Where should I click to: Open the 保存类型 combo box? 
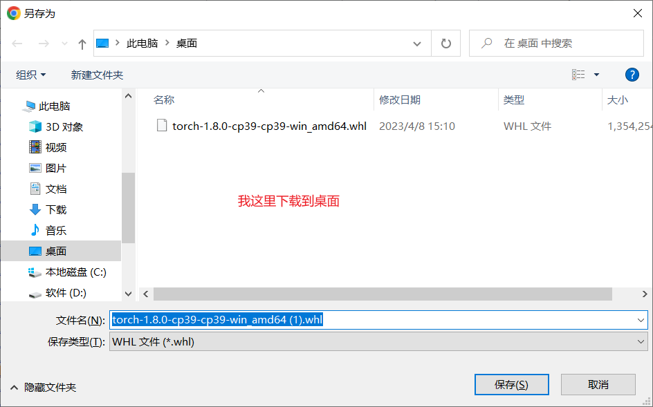[378, 341]
